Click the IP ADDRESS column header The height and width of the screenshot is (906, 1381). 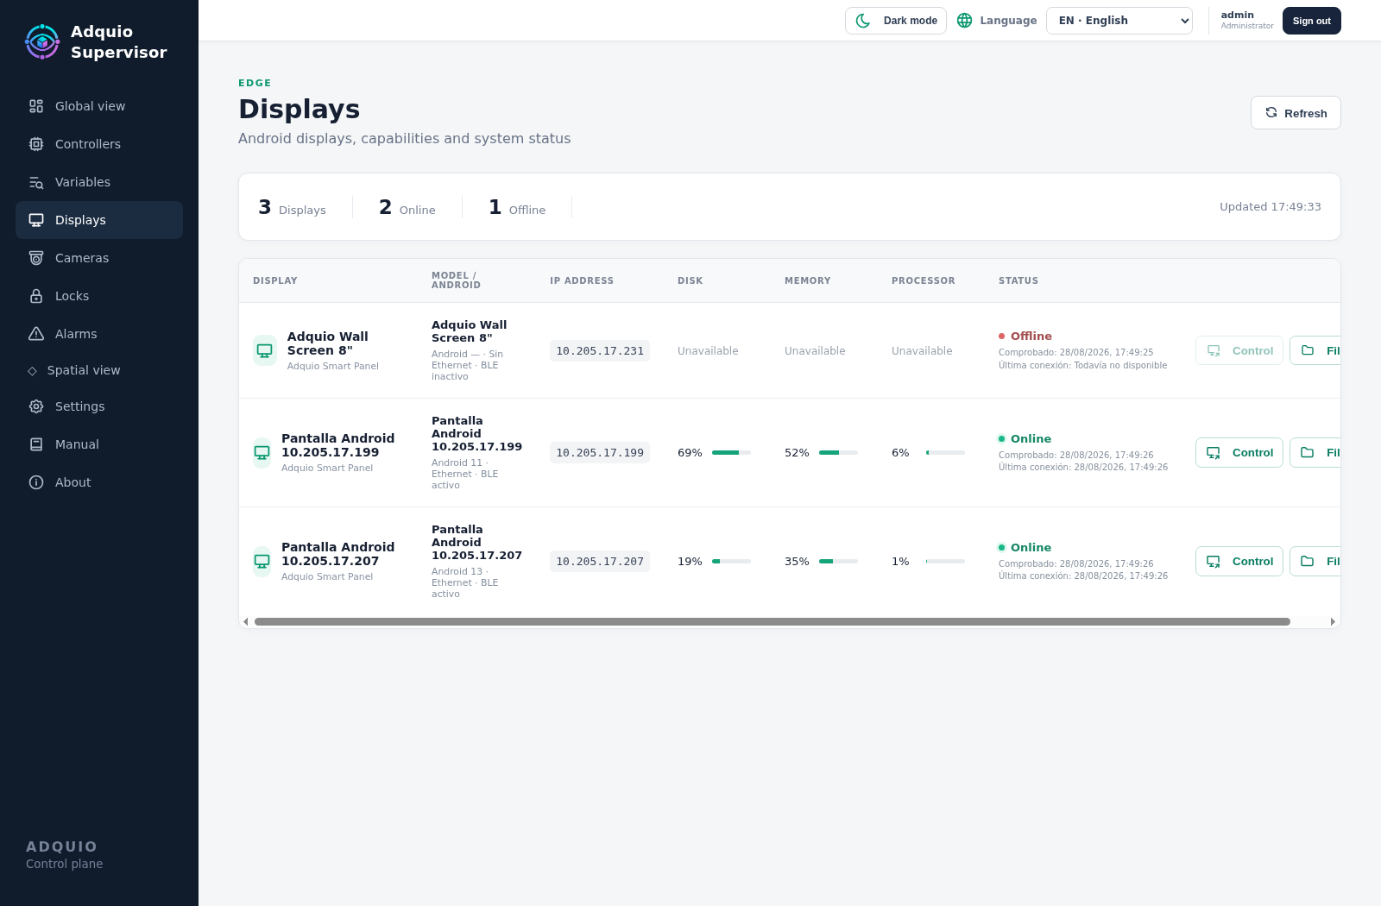pyautogui.click(x=582, y=280)
